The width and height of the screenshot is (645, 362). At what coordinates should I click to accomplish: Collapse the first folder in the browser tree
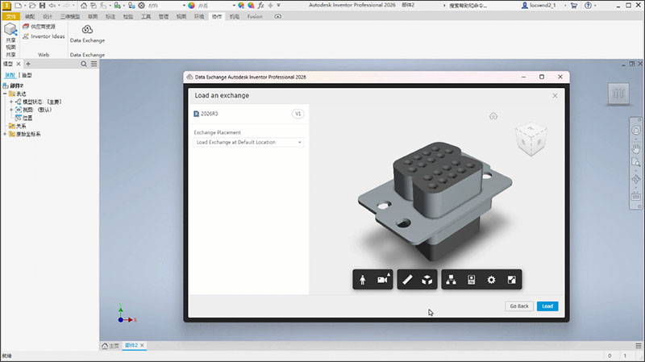5,94
